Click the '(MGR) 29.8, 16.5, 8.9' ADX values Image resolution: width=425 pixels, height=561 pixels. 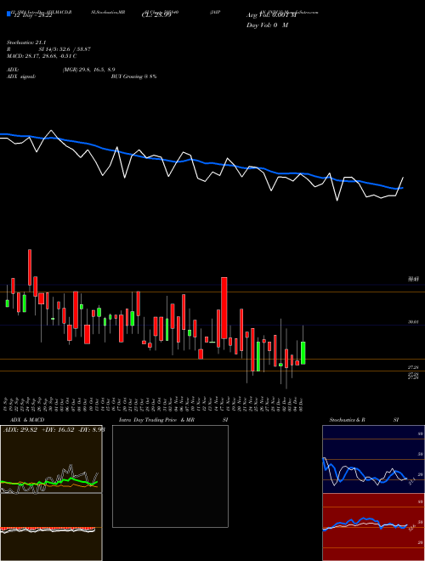tap(88, 70)
